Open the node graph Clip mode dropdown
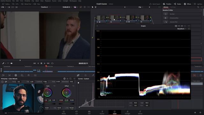Image resolution: width=204 pixels, height=115 pixels. [141, 7]
